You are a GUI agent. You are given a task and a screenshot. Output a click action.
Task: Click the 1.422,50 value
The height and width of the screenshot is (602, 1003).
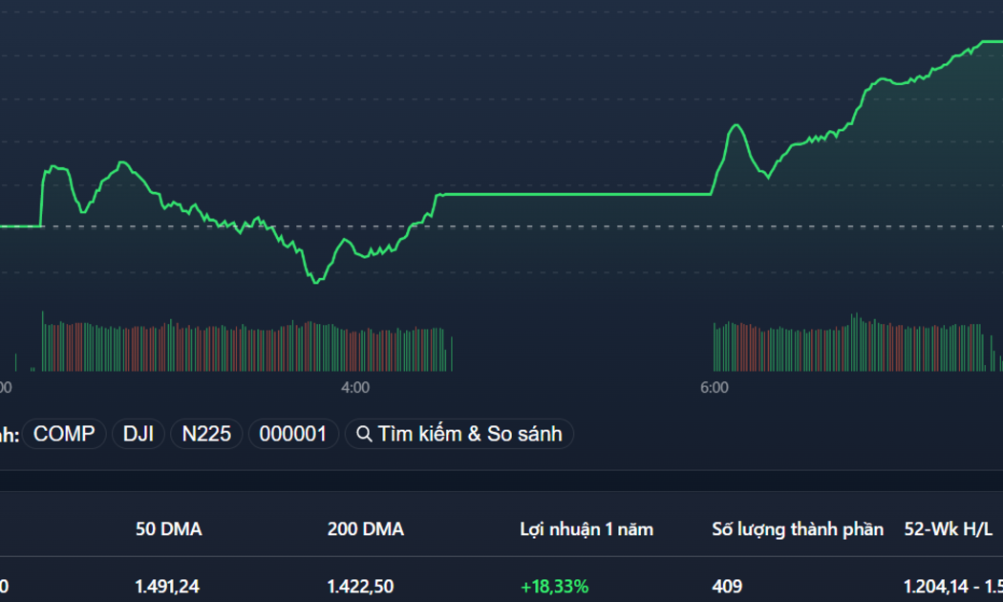(360, 586)
